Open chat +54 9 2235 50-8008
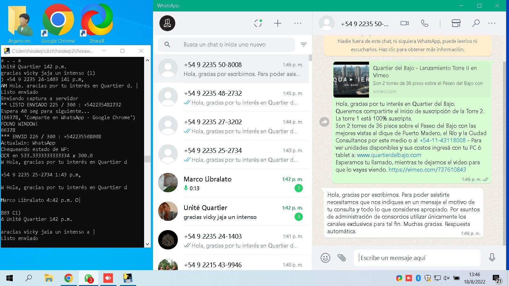The height and width of the screenshot is (286, 509). 231,69
